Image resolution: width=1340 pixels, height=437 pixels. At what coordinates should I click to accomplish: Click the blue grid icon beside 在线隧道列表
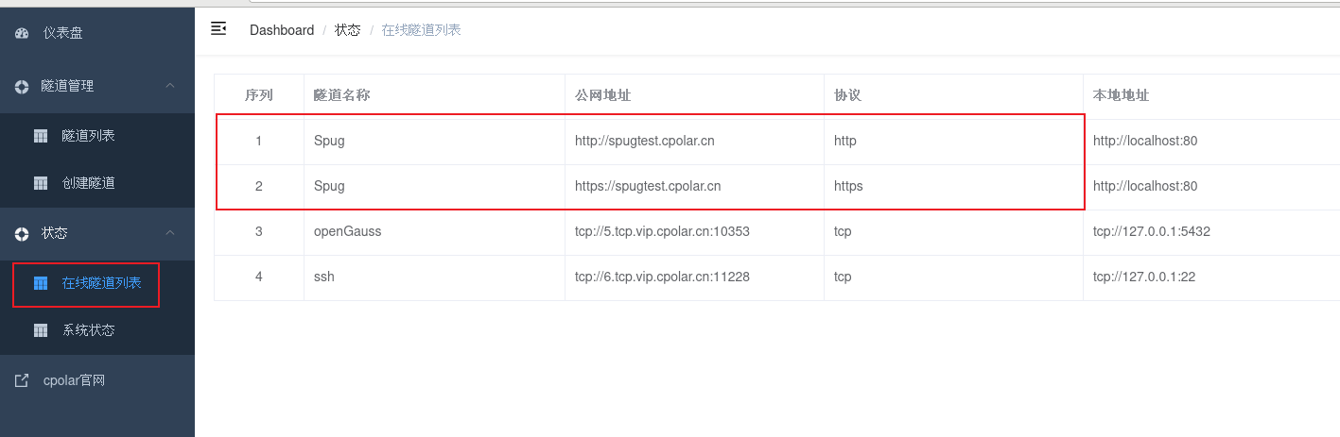click(x=41, y=283)
